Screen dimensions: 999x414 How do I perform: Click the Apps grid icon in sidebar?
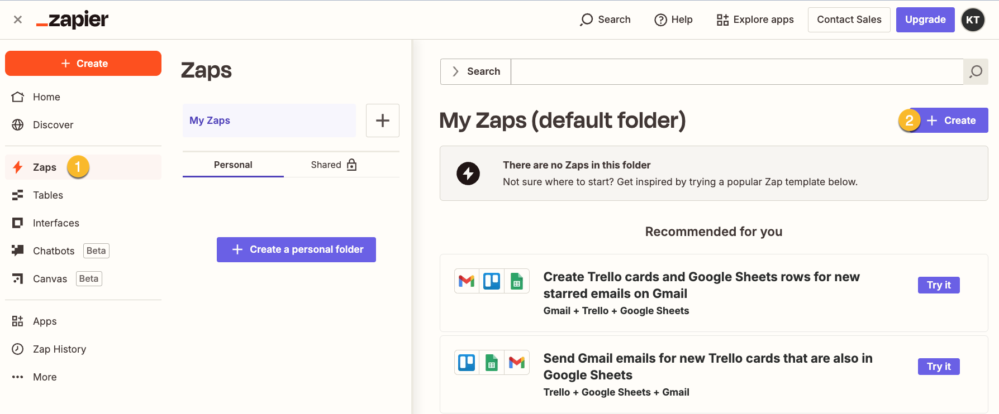[x=18, y=321]
